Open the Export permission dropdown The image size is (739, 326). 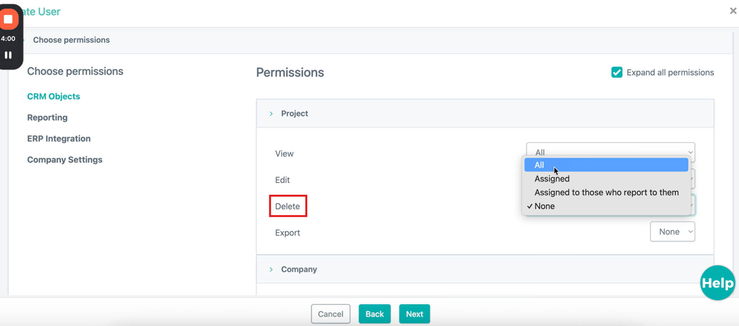tap(672, 232)
